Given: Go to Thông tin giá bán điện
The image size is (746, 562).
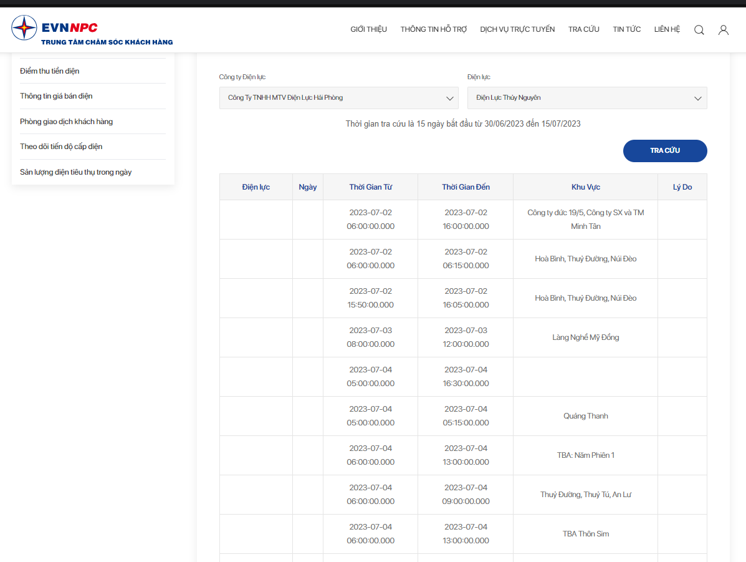Looking at the screenshot, I should [56, 95].
